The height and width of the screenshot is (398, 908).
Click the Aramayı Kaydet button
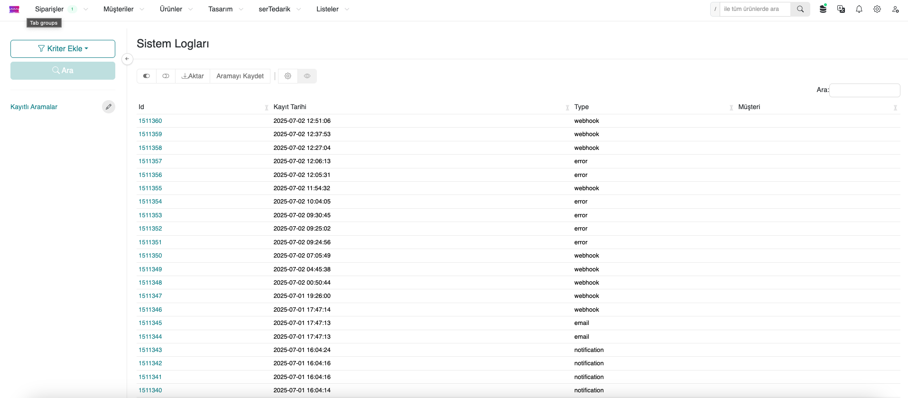[240, 76]
